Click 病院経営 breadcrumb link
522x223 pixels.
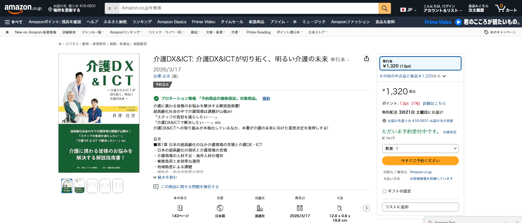coord(140,44)
